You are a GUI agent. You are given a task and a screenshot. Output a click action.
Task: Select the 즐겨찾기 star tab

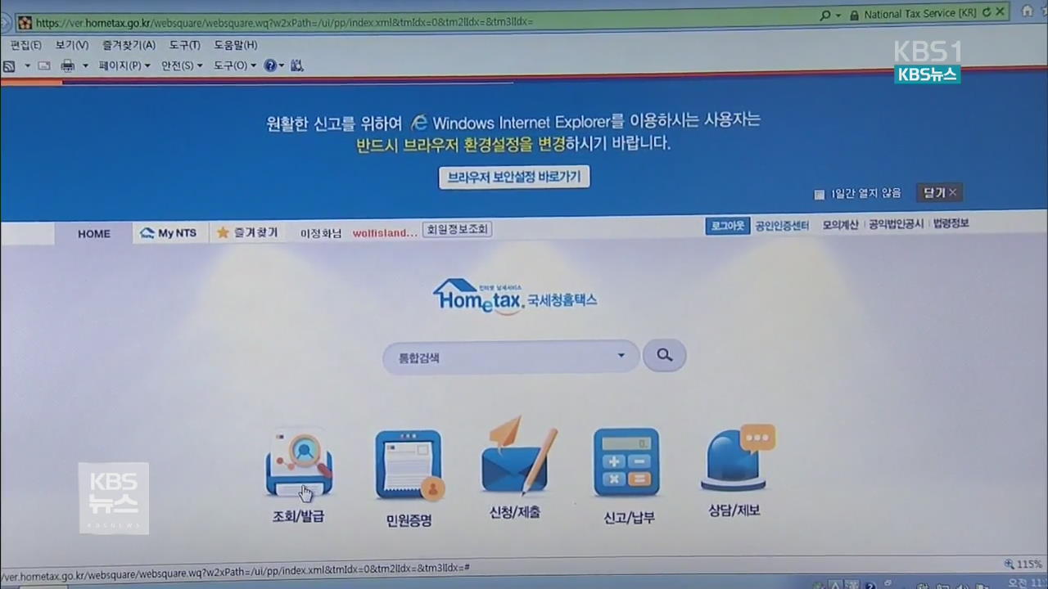click(x=247, y=233)
